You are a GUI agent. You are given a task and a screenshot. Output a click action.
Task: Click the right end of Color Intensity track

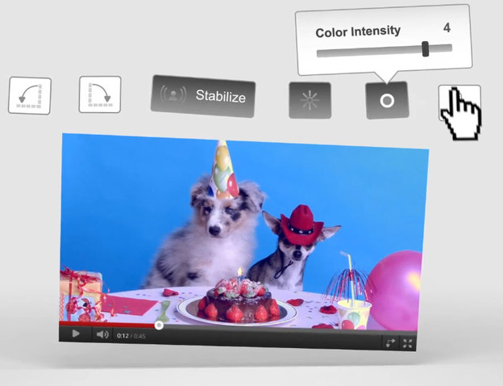448,48
